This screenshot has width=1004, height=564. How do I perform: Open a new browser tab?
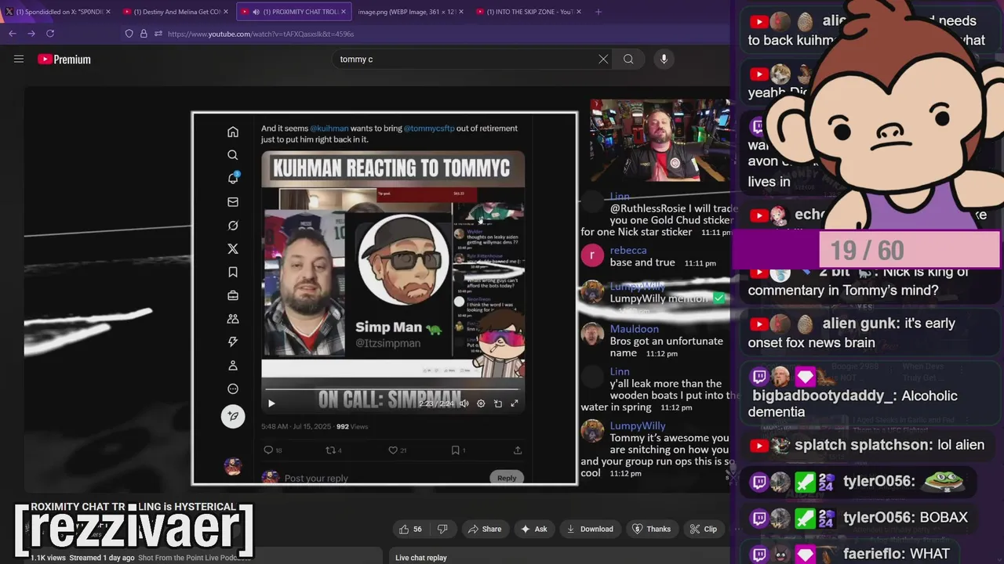(598, 12)
